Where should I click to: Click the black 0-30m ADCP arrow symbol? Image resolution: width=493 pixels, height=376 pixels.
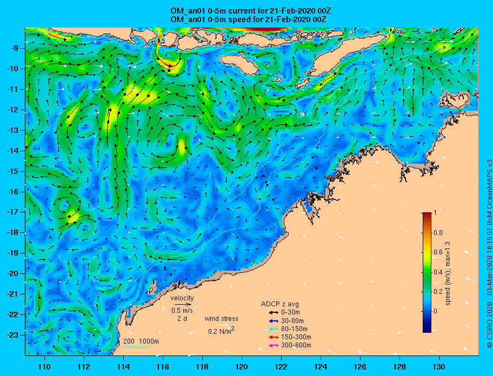(274, 313)
